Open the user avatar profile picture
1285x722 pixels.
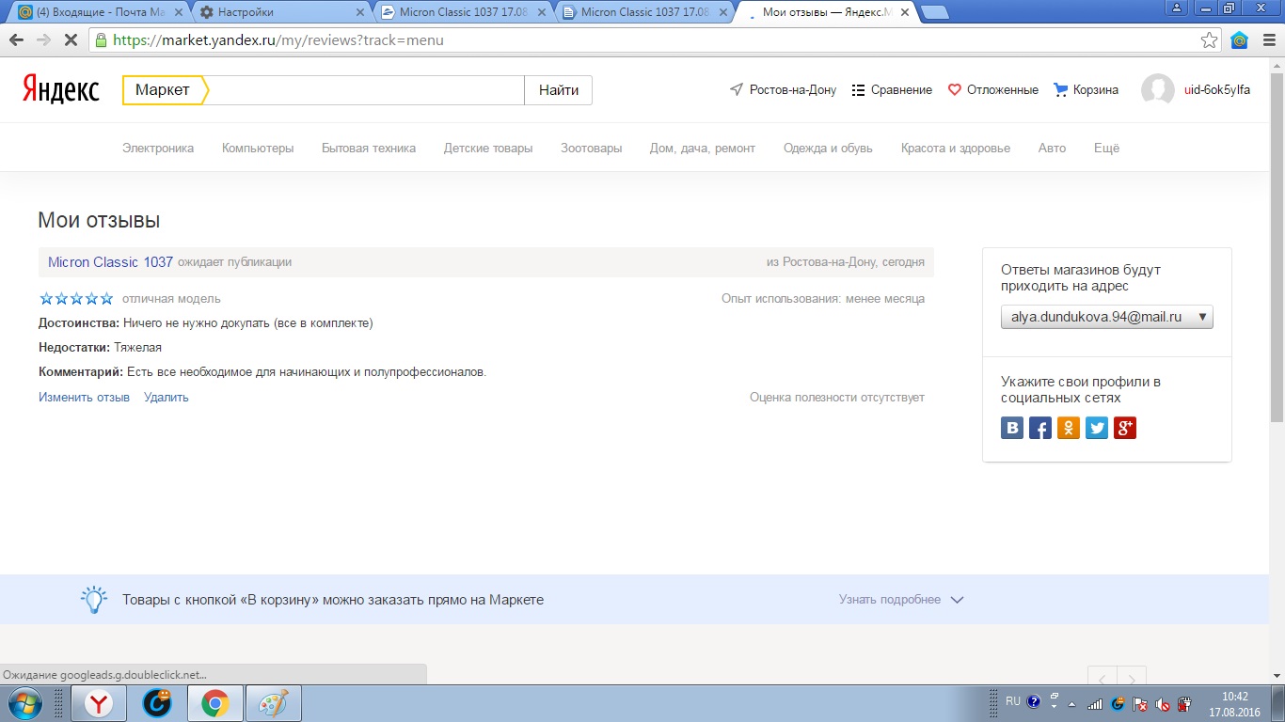(x=1158, y=90)
